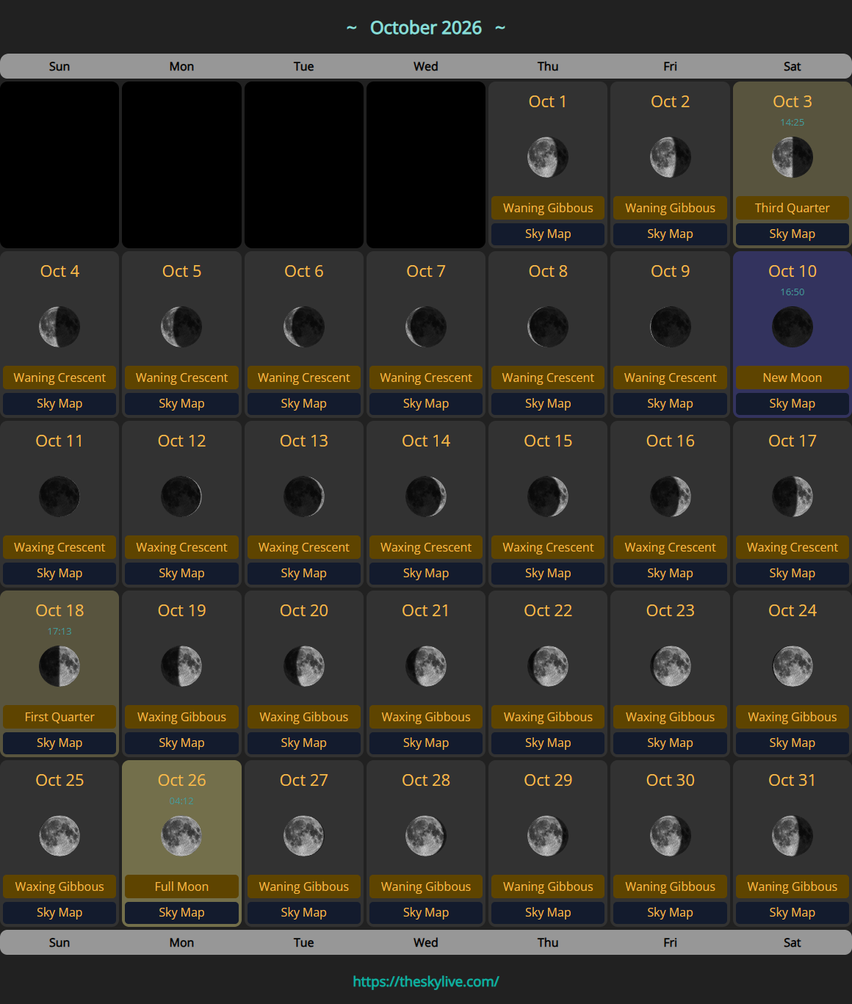Open the Sky Map for Oct 3
Screen dimensions: 852x1004
coord(792,234)
